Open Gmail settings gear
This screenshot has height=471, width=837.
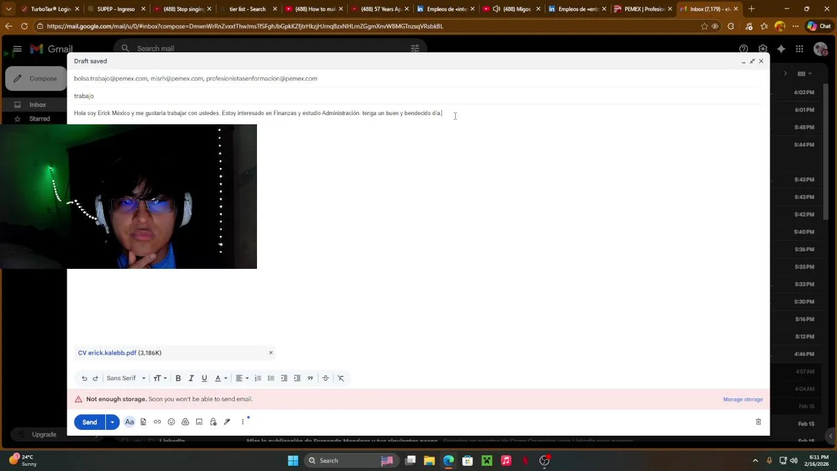coord(762,49)
